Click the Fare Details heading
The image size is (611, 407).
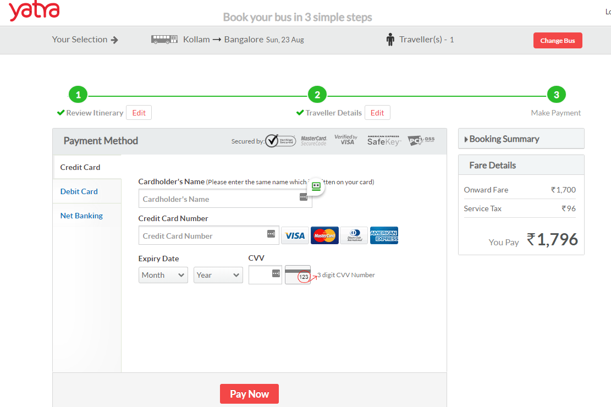pyautogui.click(x=493, y=166)
